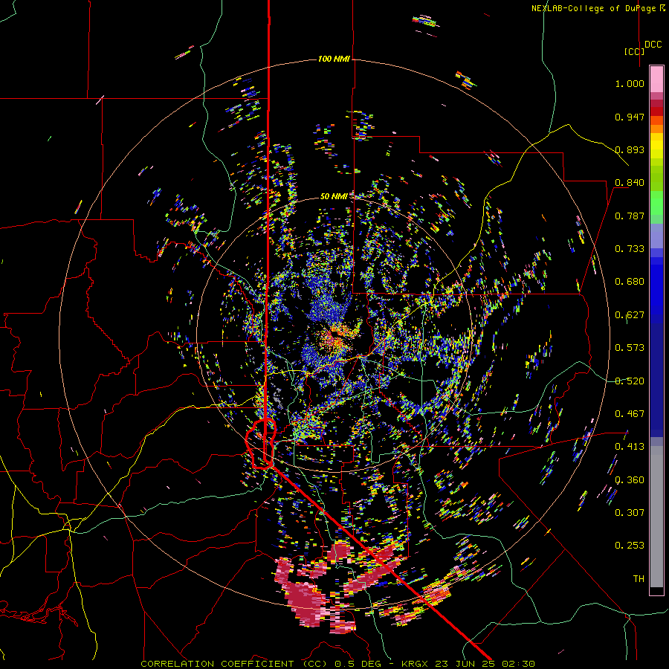Viewport: 669px width, 669px height.
Task: Click the 0.893 scale value
Action: coord(630,149)
